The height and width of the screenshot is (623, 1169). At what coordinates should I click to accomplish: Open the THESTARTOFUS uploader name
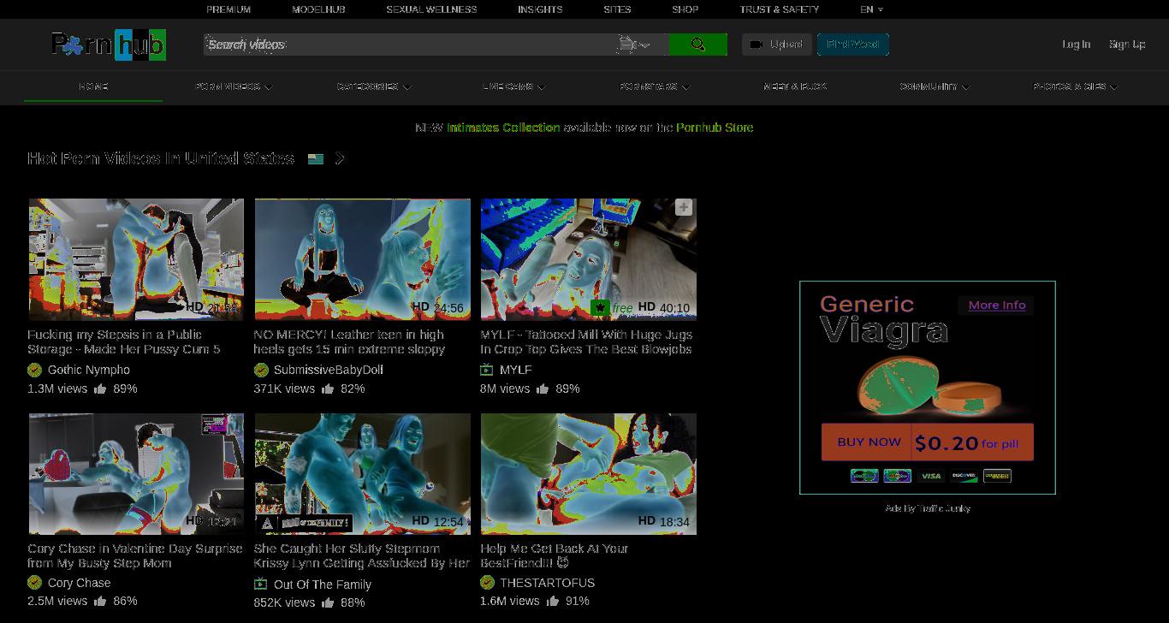click(548, 583)
